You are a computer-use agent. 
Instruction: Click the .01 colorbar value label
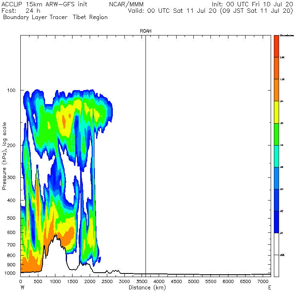(x=281, y=233)
